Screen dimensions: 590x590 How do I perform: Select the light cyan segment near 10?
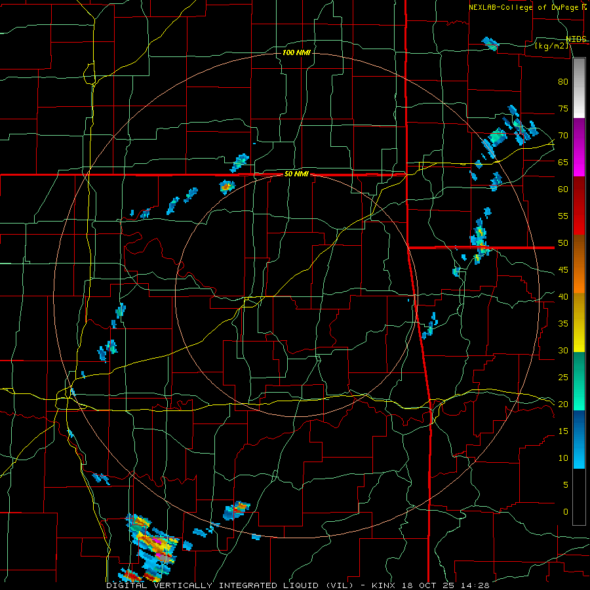click(x=579, y=456)
